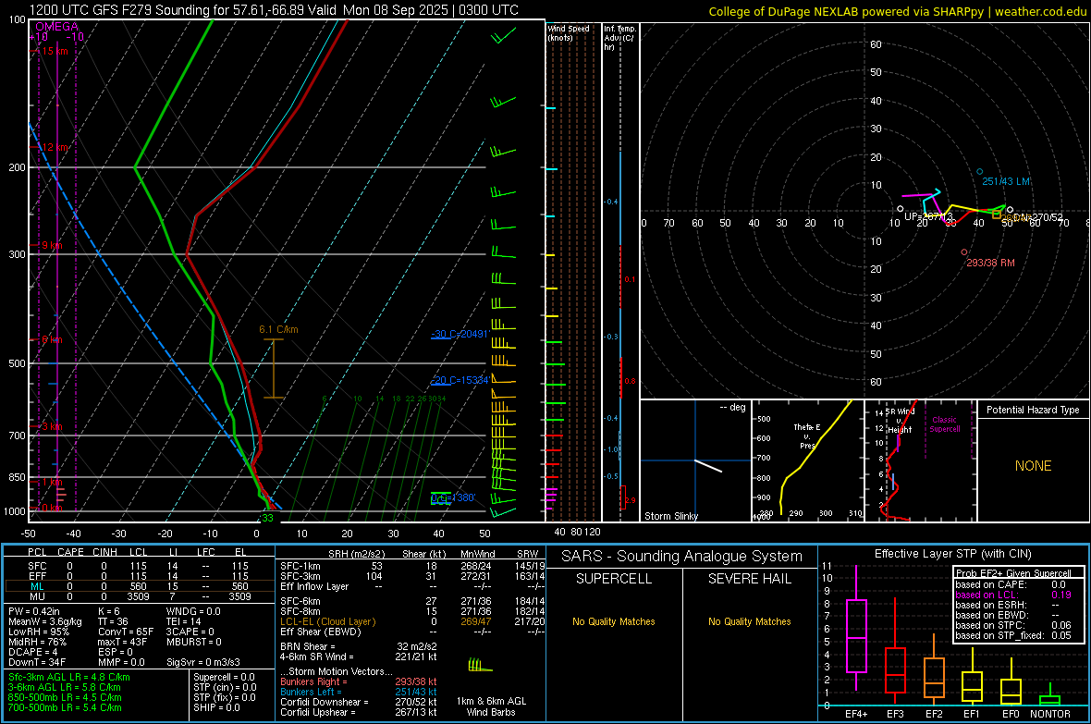The width and height of the screenshot is (1091, 724).
Task: Click the magenta 'based on LCL' probability row
Action: (1013, 595)
